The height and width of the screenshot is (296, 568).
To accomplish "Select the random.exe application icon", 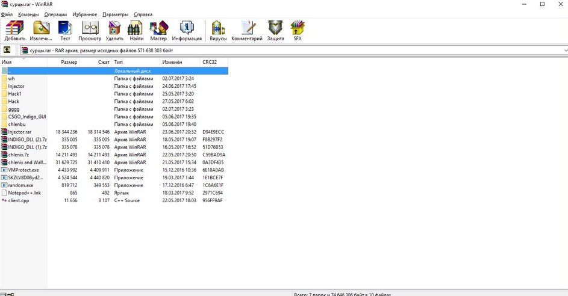I will pos(4,185).
